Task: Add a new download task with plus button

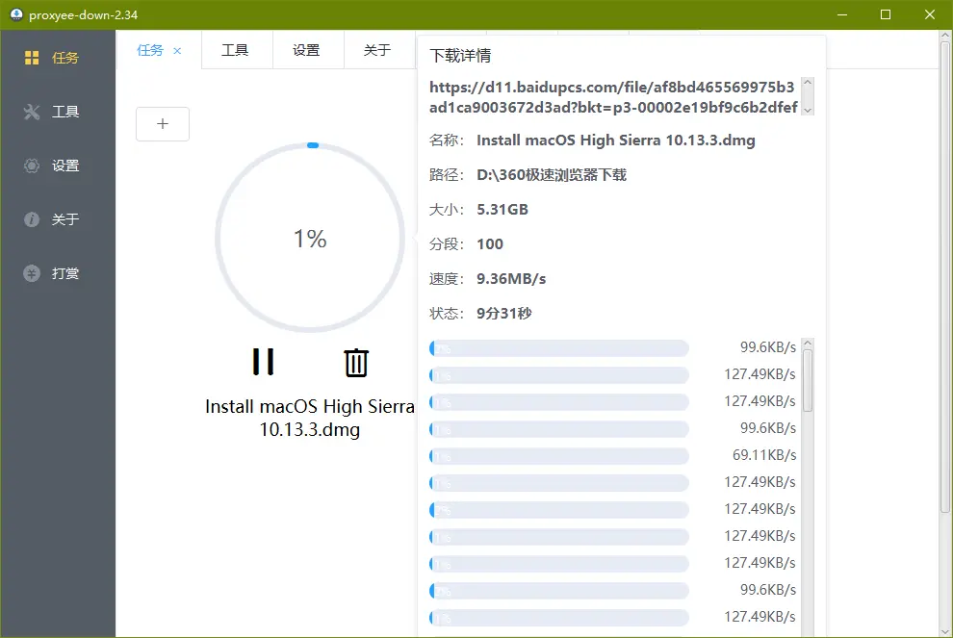Action: click(x=163, y=124)
